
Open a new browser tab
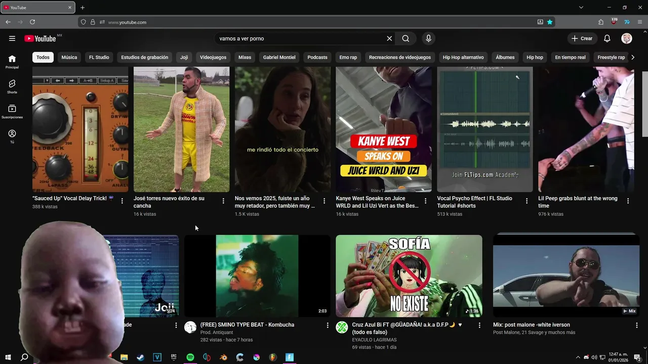point(83,8)
